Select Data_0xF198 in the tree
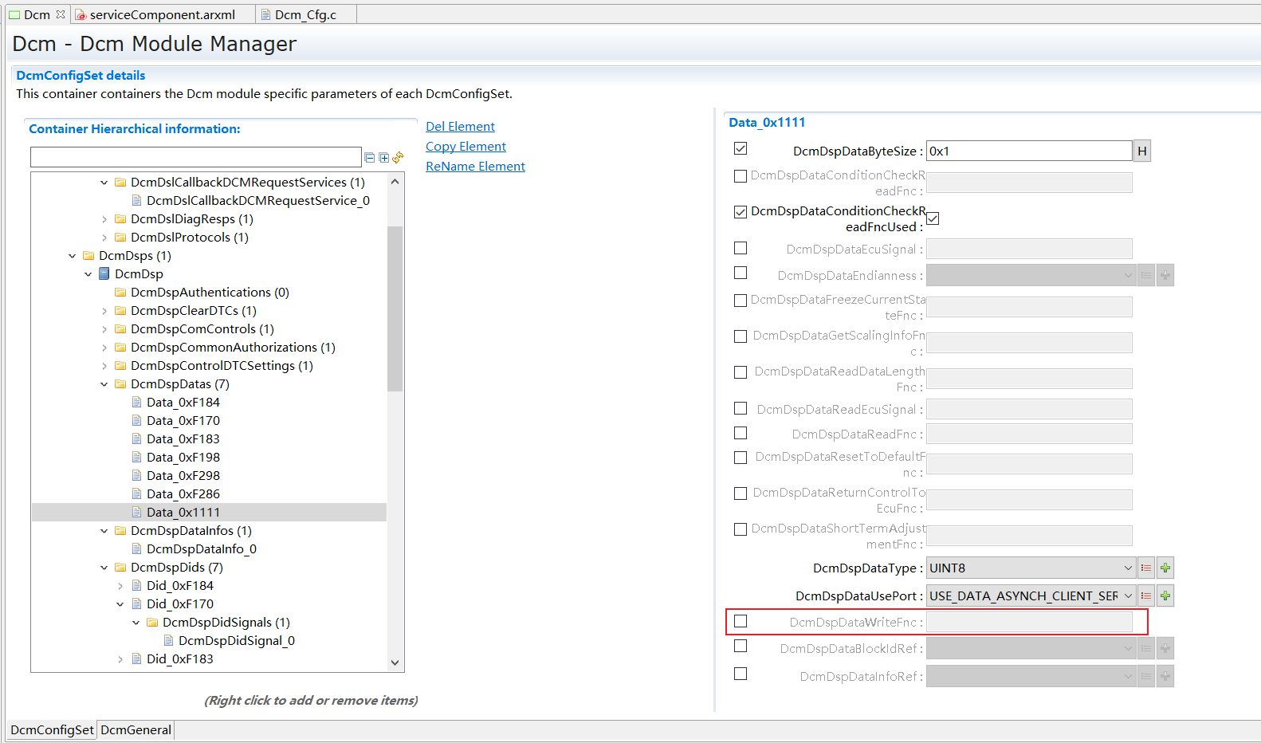The width and height of the screenshot is (1261, 743). pyautogui.click(x=183, y=458)
